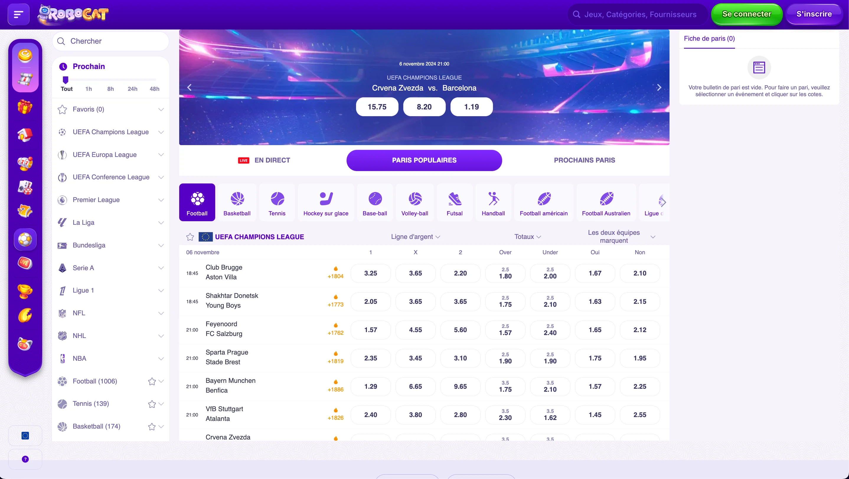This screenshot has height=479, width=849.
Task: Switch to the EN DIRECT tab
Action: [264, 160]
